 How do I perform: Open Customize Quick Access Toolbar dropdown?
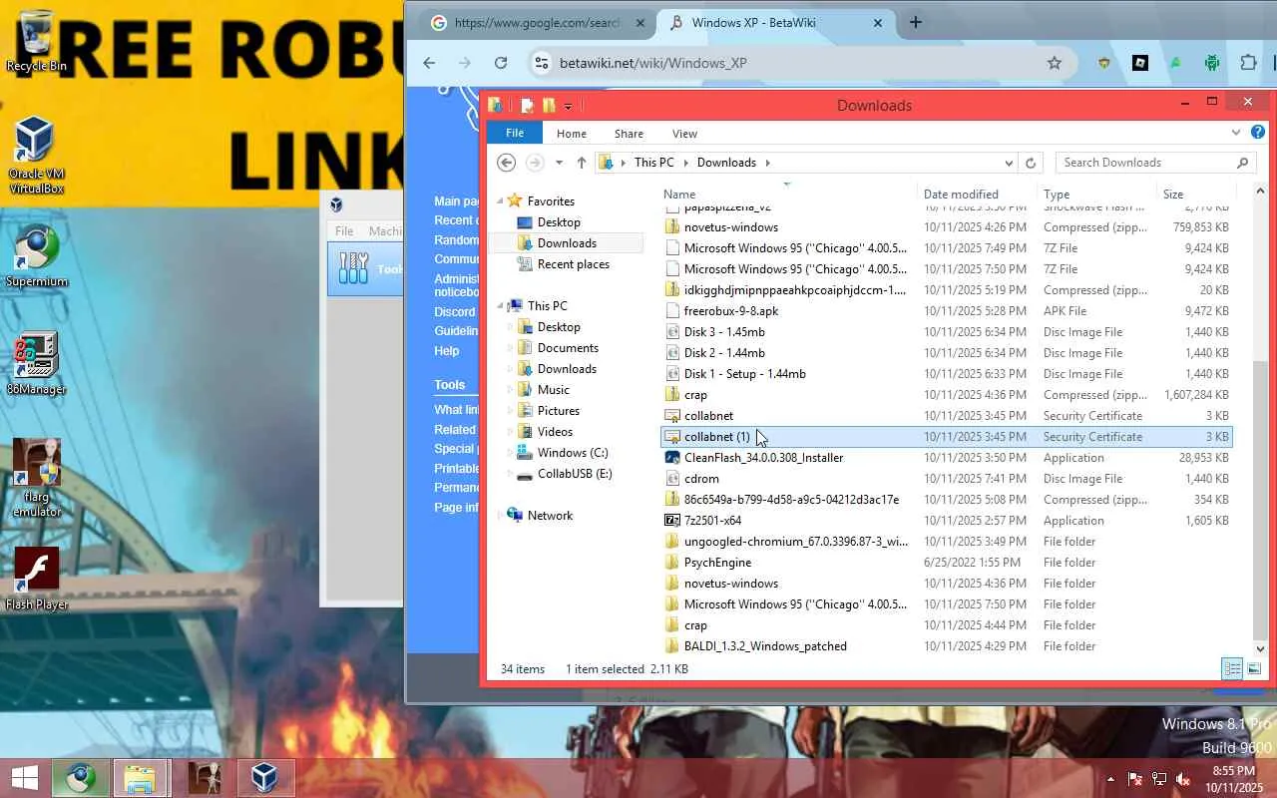coord(569,106)
